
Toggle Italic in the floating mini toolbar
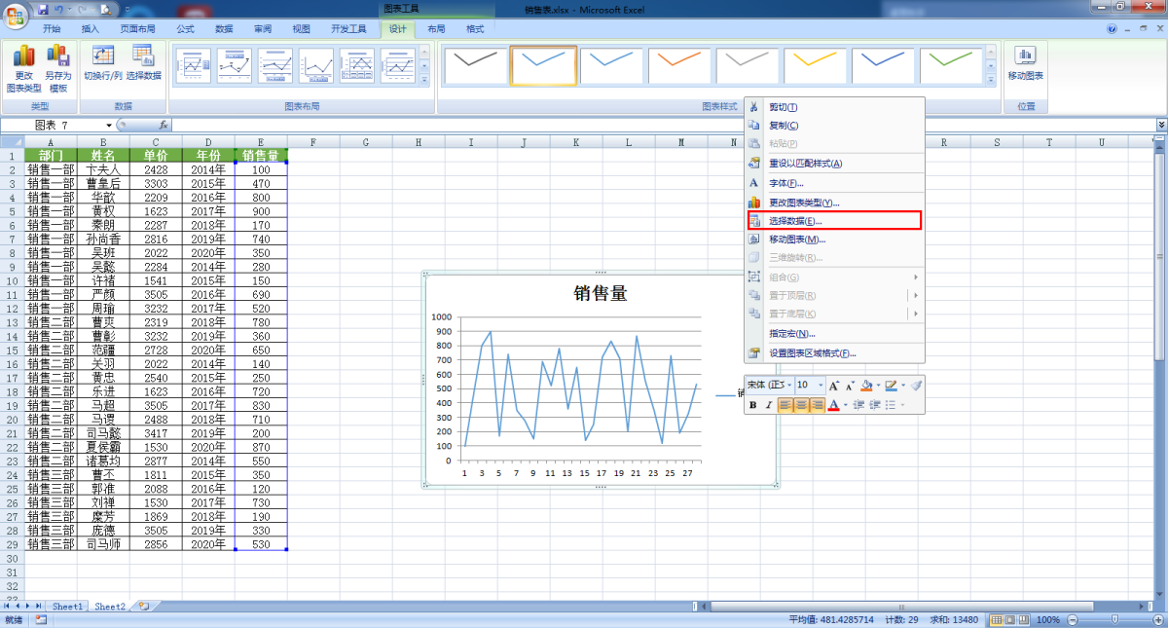[x=769, y=405]
